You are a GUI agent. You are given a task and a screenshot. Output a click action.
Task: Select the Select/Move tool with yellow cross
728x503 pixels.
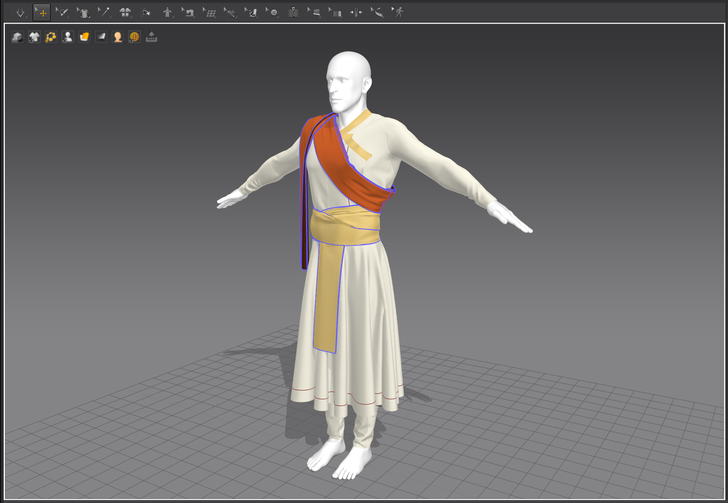(x=41, y=13)
